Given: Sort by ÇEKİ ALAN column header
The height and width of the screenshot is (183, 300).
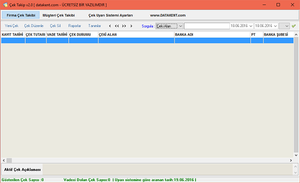Looking at the screenshot, I should coord(136,35).
